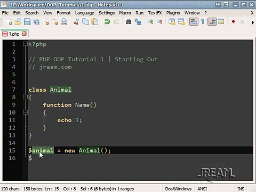Open the Edit menu
The image size is (256, 192).
click(17, 13)
